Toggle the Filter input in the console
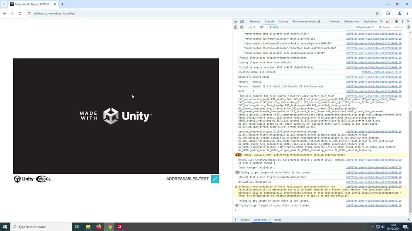 coord(274,27)
